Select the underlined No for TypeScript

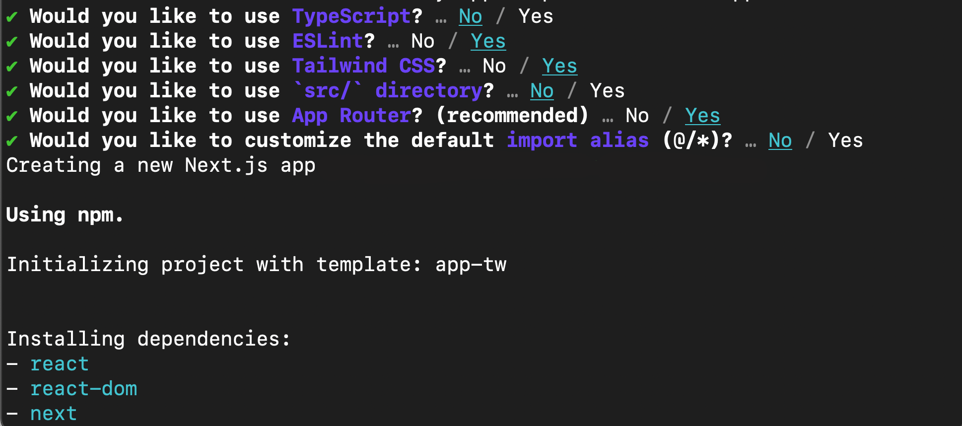470,17
